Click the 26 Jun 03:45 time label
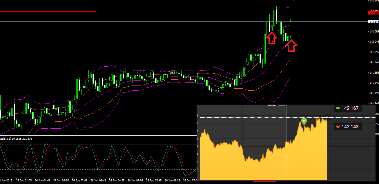The image size is (379, 184). [x=99, y=181]
